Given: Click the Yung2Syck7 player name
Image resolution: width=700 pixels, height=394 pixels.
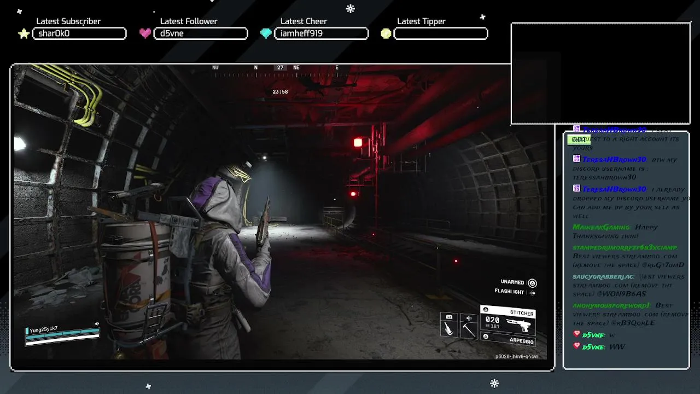Looking at the screenshot, I should (x=44, y=329).
